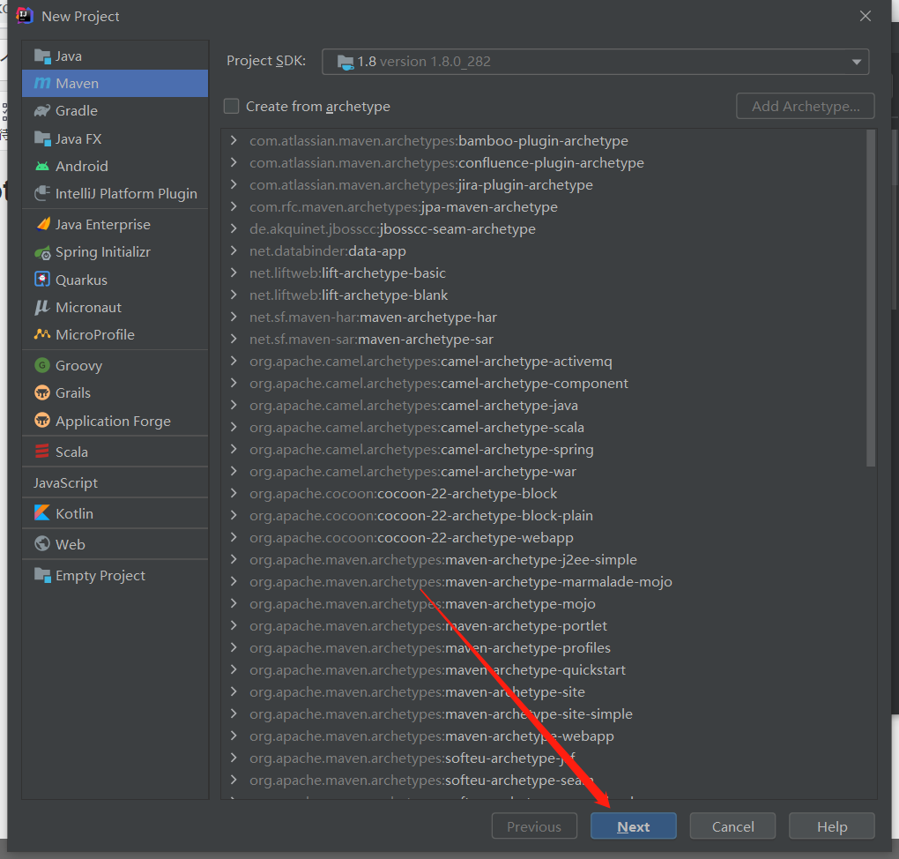The height and width of the screenshot is (859, 899).
Task: Click the Java folder icon in sidebar
Action: (x=41, y=56)
